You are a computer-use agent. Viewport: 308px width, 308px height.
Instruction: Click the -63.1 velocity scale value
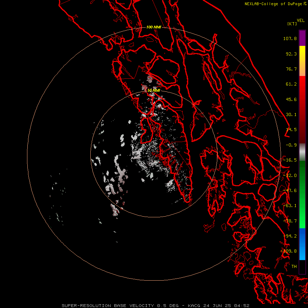pyautogui.click(x=290, y=206)
